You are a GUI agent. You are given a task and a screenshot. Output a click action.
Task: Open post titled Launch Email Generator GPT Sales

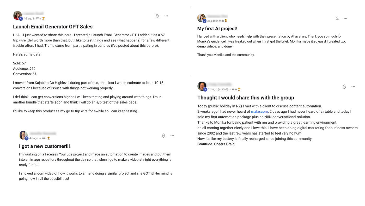coord(53,27)
